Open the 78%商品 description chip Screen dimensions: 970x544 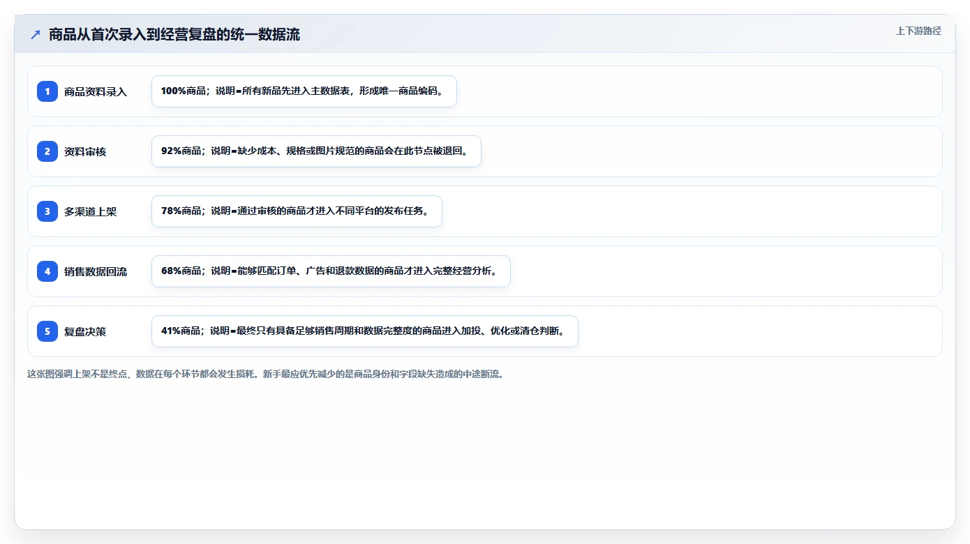pyautogui.click(x=297, y=211)
